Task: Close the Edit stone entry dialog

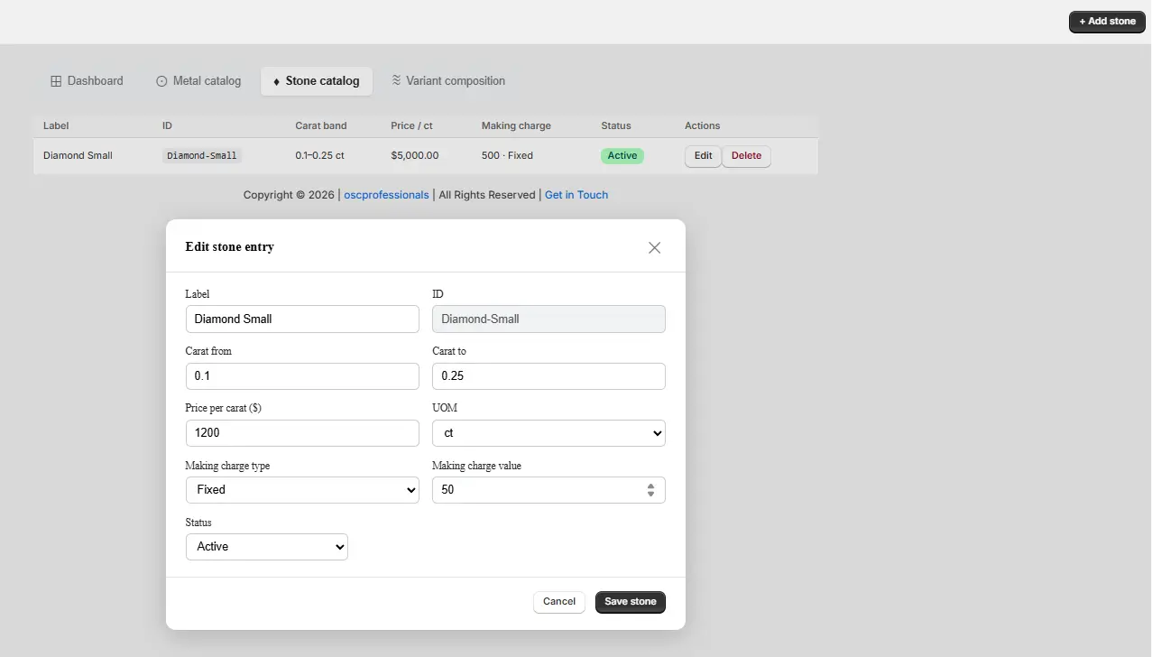Action: tap(655, 247)
